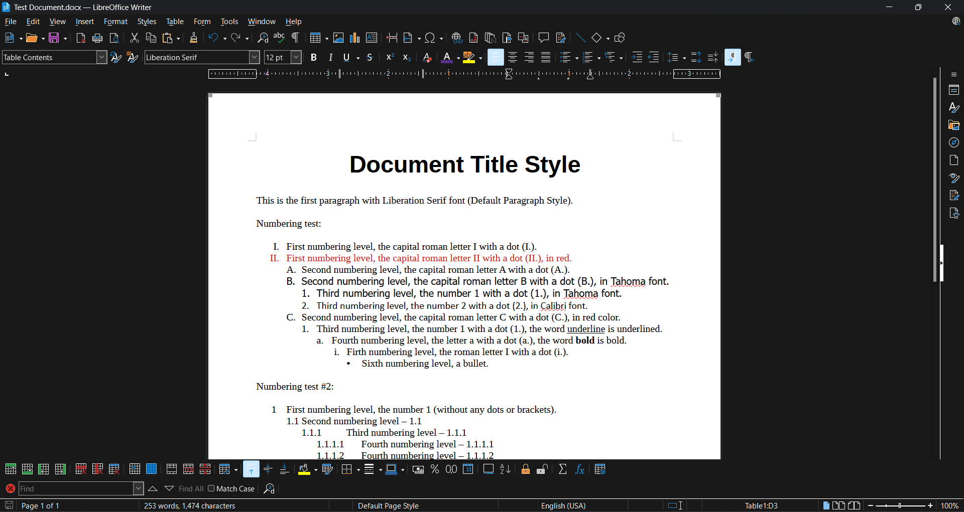Viewport: 964px width, 512px height.
Task: Set paragraph alignment to center
Action: (x=512, y=58)
